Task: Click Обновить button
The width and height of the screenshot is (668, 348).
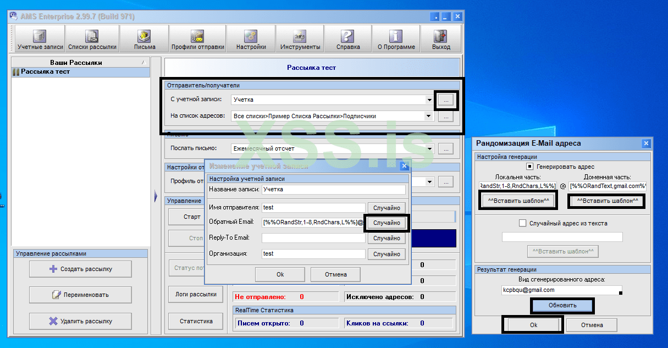Action: [x=562, y=305]
